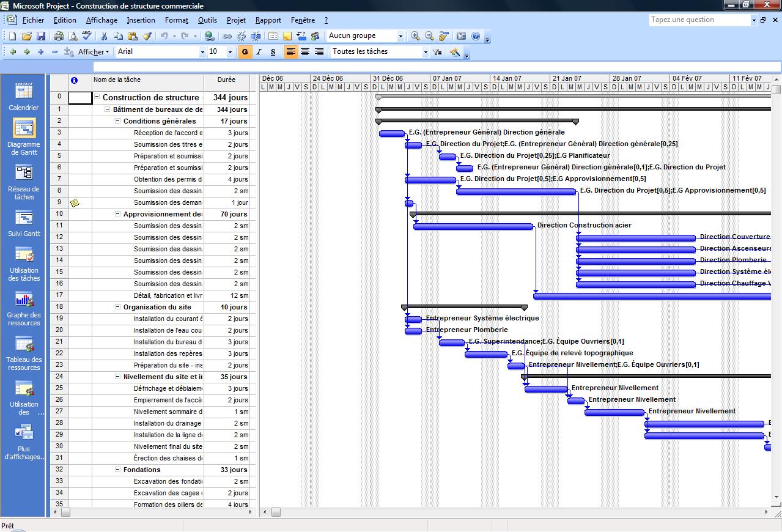Open Tableau des ressources view
This screenshot has width=782, height=532.
point(24,353)
